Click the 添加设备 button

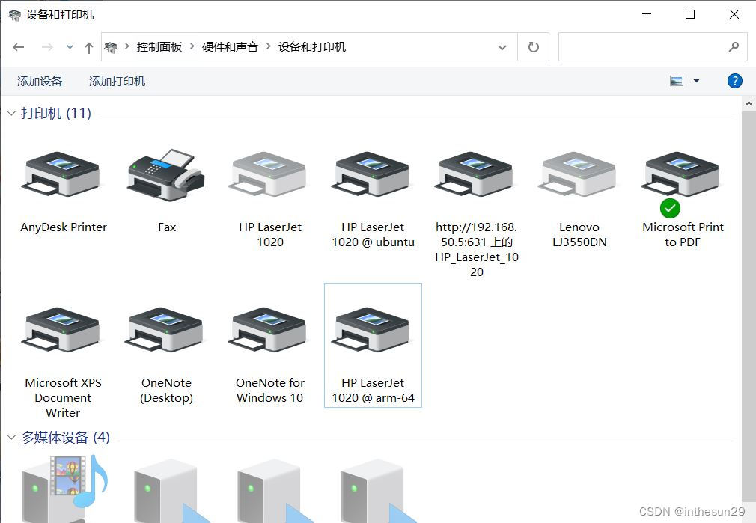tap(40, 81)
